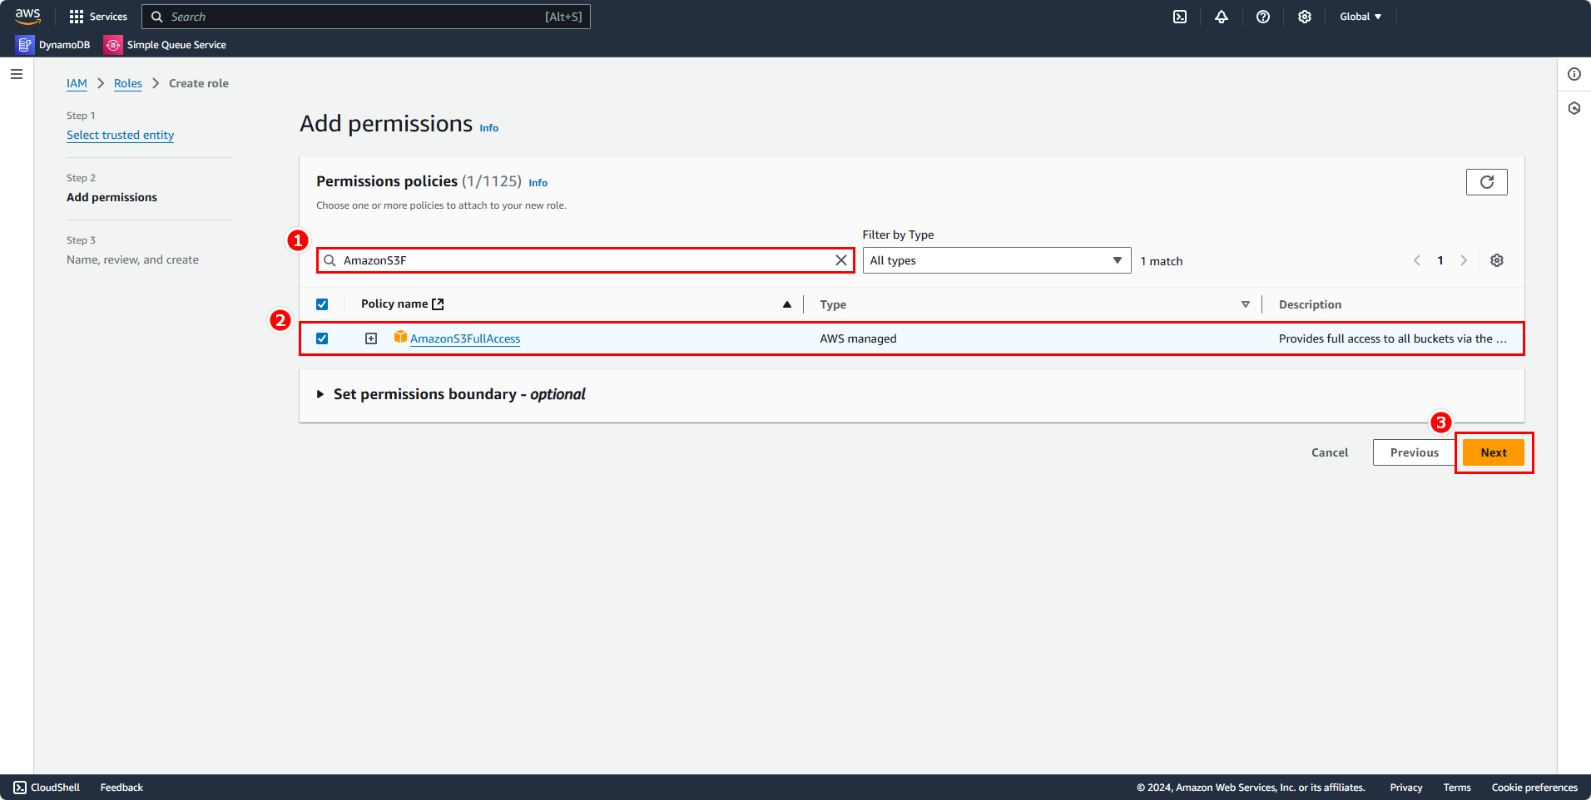Launch CloudShell from top bar icon
Screen dimensions: 1591x800
click(1180, 17)
